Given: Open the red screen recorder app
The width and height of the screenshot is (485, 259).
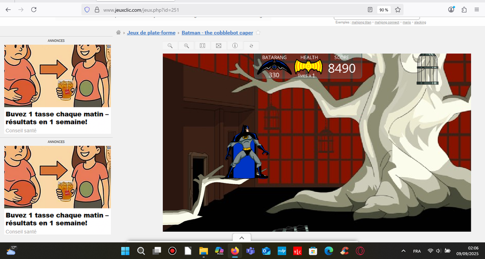Looking at the screenshot, I should pyautogui.click(x=172, y=251).
